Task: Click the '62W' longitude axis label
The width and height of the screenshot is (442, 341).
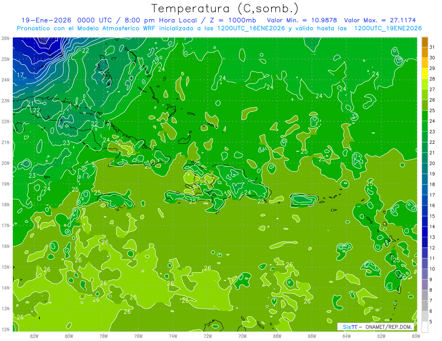Action: click(x=381, y=336)
